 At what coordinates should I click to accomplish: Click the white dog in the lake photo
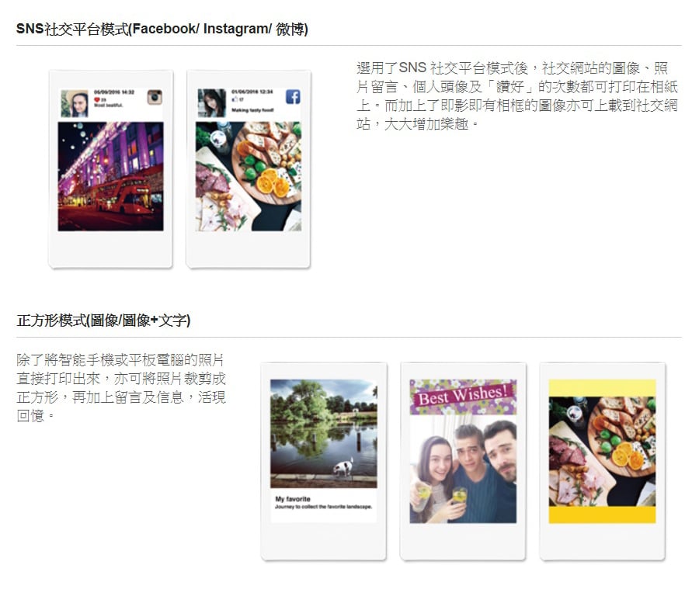tap(343, 466)
